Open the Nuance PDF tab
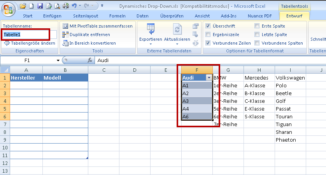This screenshot has height=175, width=326. pos(260,16)
